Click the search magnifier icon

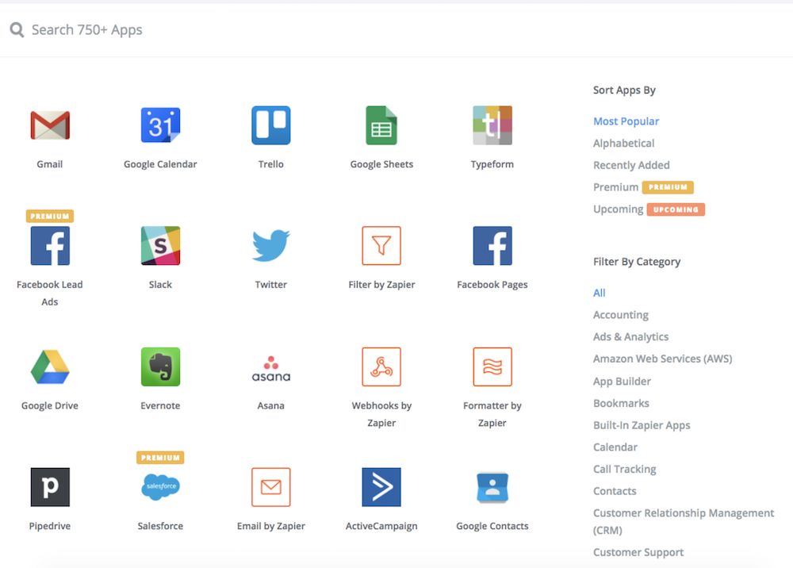[x=17, y=30]
